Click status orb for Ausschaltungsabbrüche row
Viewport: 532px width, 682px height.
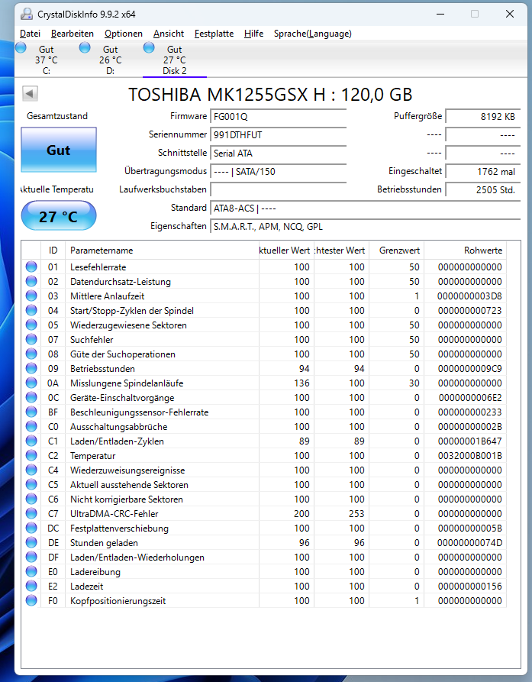click(31, 426)
